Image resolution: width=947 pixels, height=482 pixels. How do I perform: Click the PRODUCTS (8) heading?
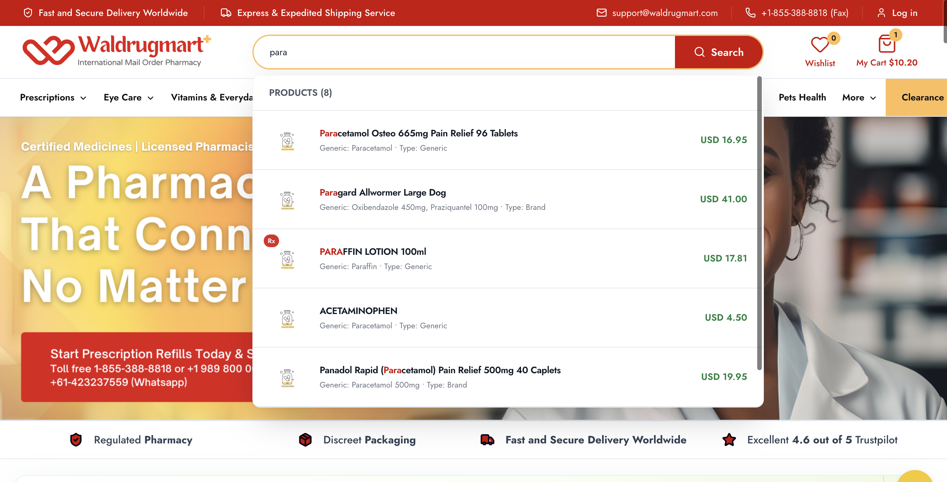click(x=300, y=92)
